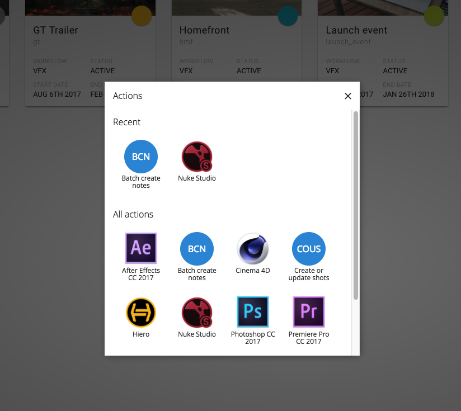The image size is (461, 411).
Task: Click the Launch event thumbnail image
Action: click(x=383, y=8)
